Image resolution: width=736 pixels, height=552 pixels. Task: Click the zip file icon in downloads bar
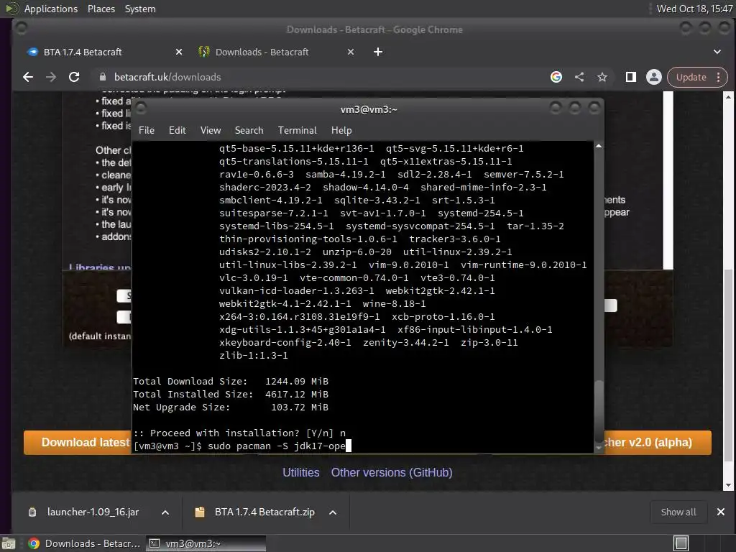point(200,512)
